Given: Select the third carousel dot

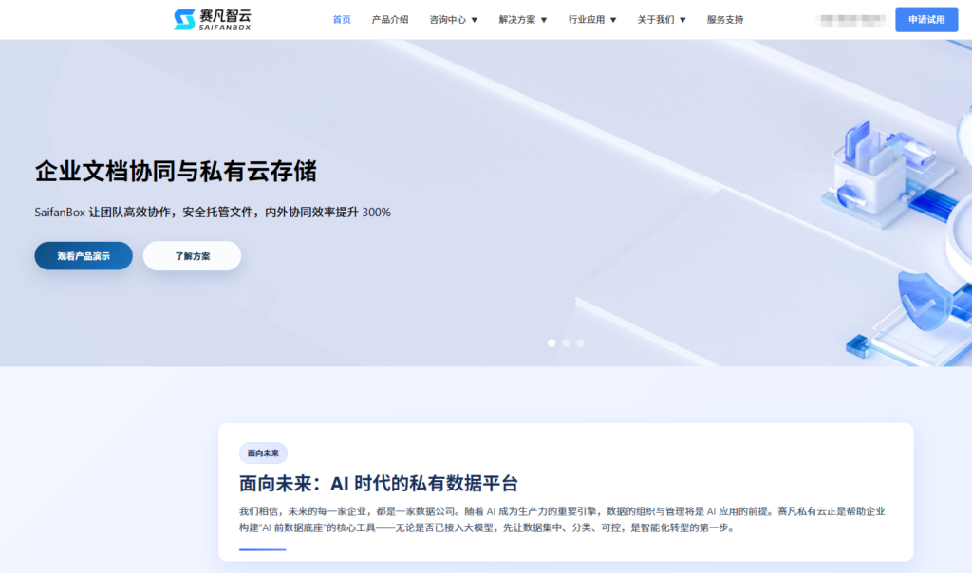Looking at the screenshot, I should click(x=580, y=343).
